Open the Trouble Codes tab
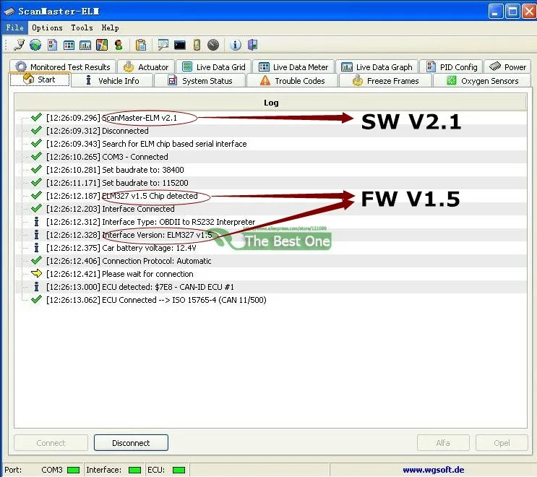Viewport: 537px width, 477px height. coord(292,81)
